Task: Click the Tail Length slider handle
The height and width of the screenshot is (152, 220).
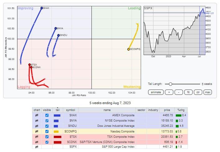Action: tap(170, 84)
